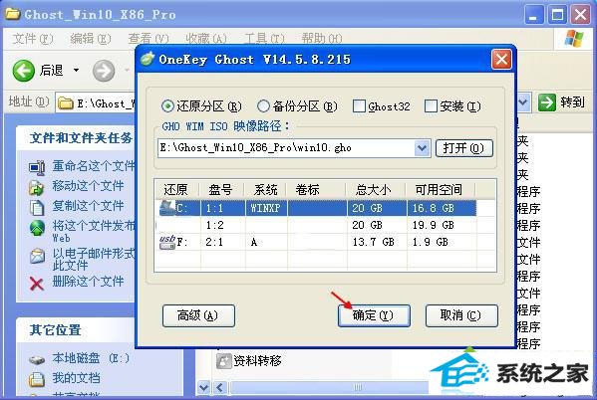
Task: Open the 工具 (T) menu in Explorer
Action: point(264,39)
